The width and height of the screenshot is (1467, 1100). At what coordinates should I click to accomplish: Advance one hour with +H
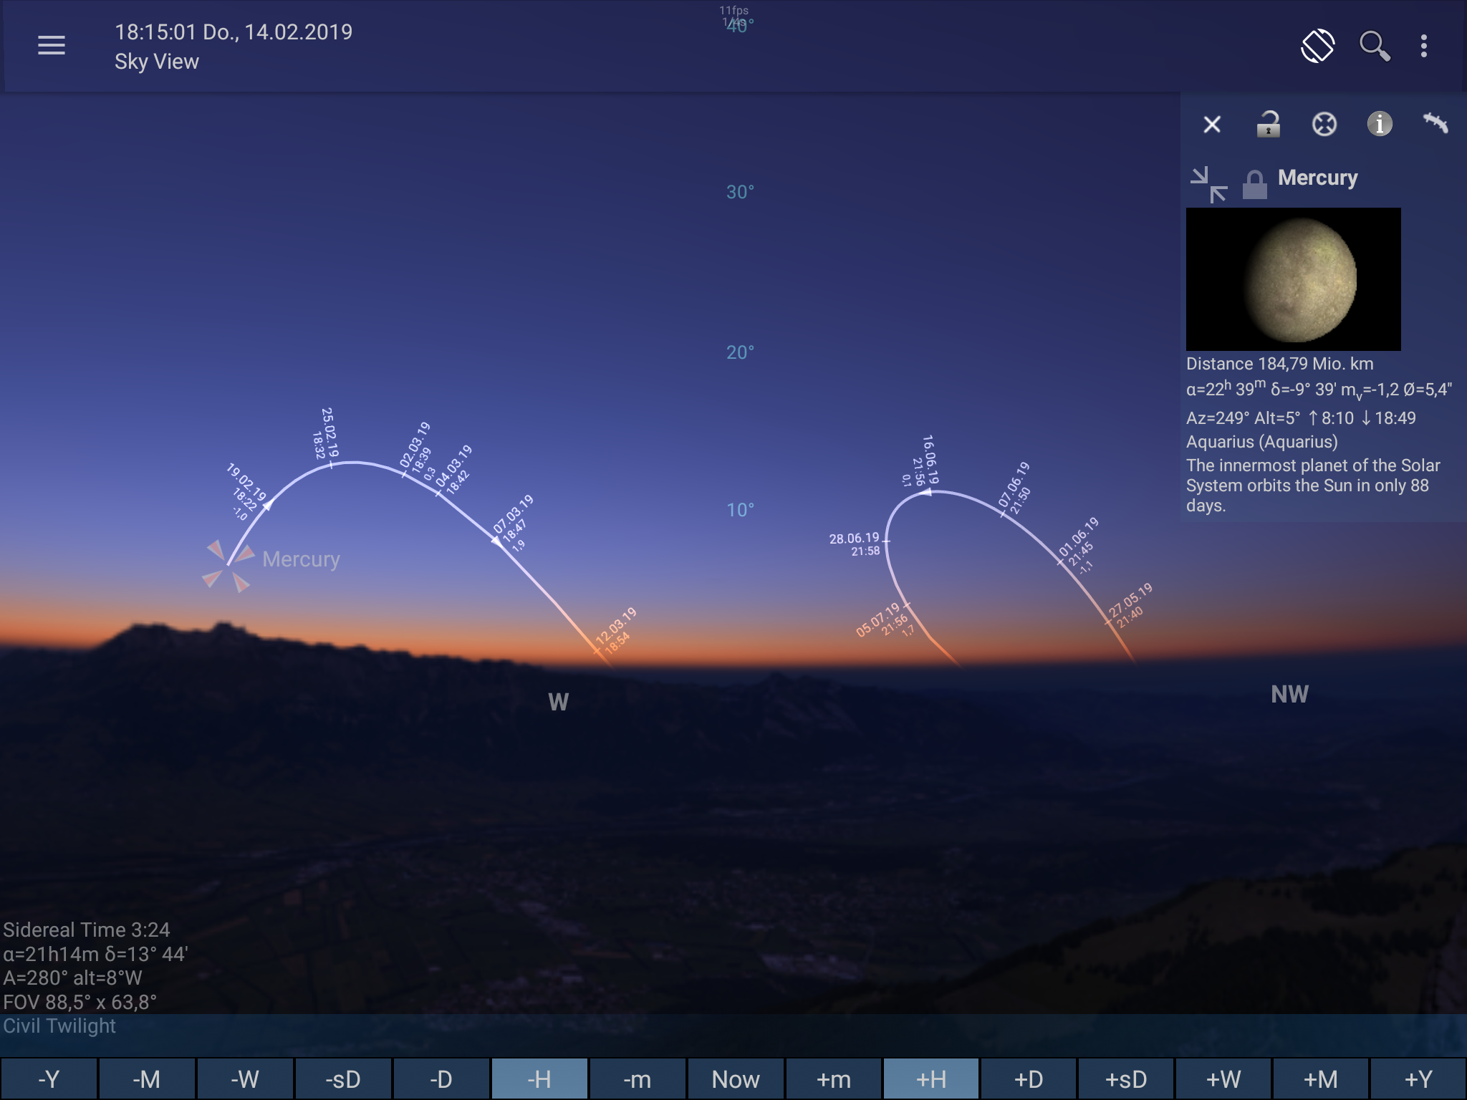click(931, 1079)
